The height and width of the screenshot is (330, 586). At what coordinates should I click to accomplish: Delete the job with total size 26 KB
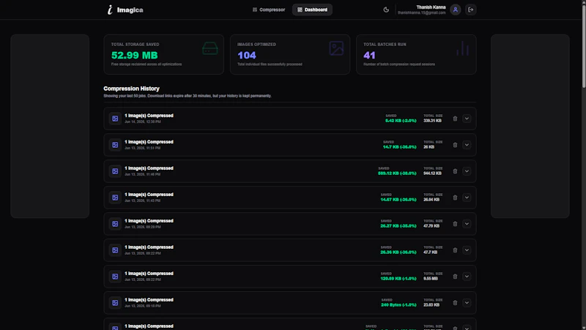pos(455,145)
